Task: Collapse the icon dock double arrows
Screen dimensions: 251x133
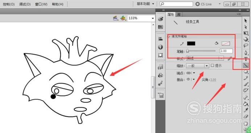Action: point(164,10)
